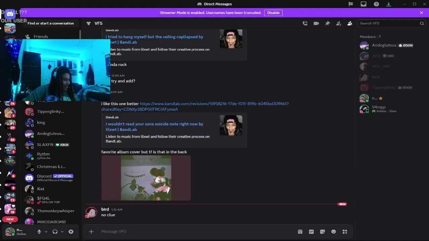Select member V4mpp in Members list

(x=390, y=109)
